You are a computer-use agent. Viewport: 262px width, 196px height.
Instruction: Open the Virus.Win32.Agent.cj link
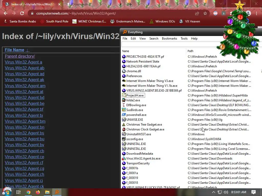point(24,180)
